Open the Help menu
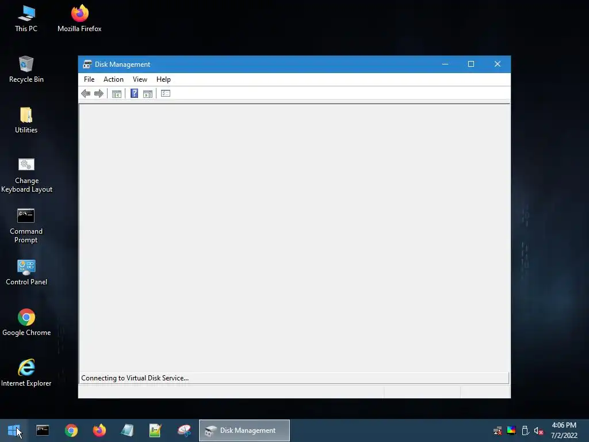This screenshot has height=442, width=589. (163, 79)
